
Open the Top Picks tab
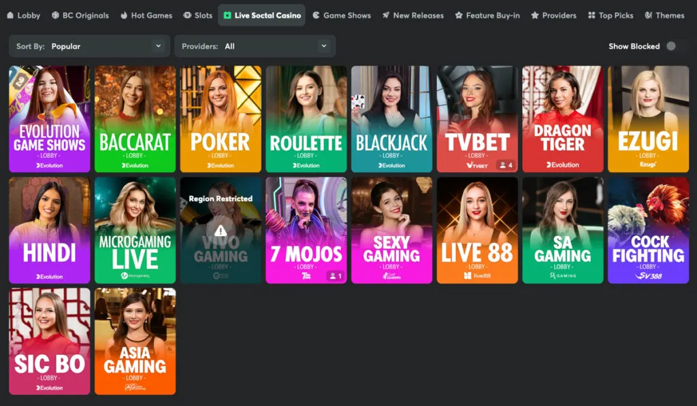click(611, 15)
